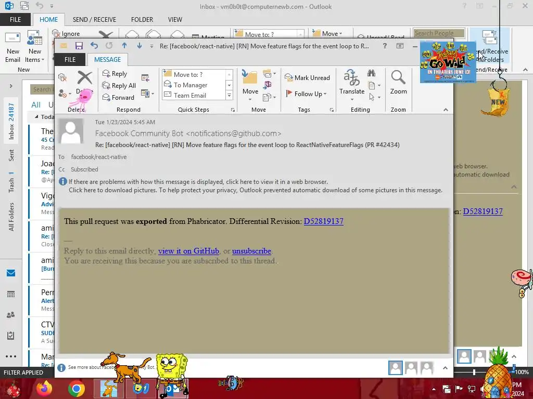
Task: Expand the folder pane with the arrow
Action: (11, 86)
